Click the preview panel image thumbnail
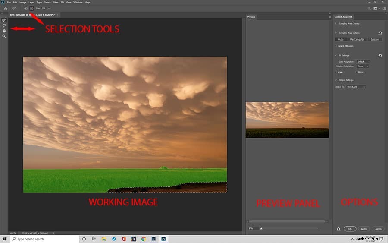 (x=287, y=120)
